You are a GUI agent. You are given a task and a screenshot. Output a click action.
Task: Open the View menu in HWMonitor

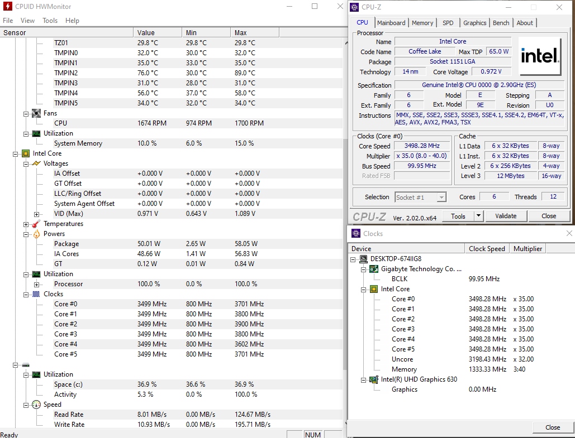27,21
